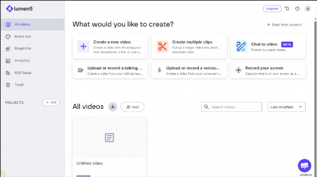Add a new project
The width and height of the screenshot is (317, 177).
click(x=51, y=102)
